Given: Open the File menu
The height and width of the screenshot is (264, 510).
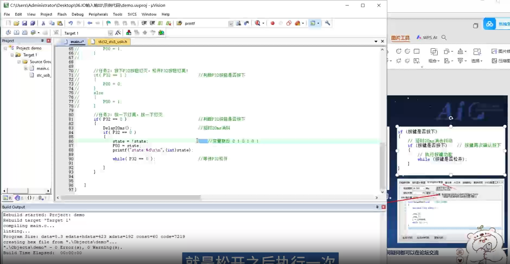Looking at the screenshot, I should [7, 14].
